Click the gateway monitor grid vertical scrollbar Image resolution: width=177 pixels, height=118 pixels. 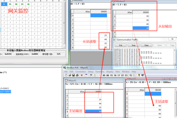64,23
